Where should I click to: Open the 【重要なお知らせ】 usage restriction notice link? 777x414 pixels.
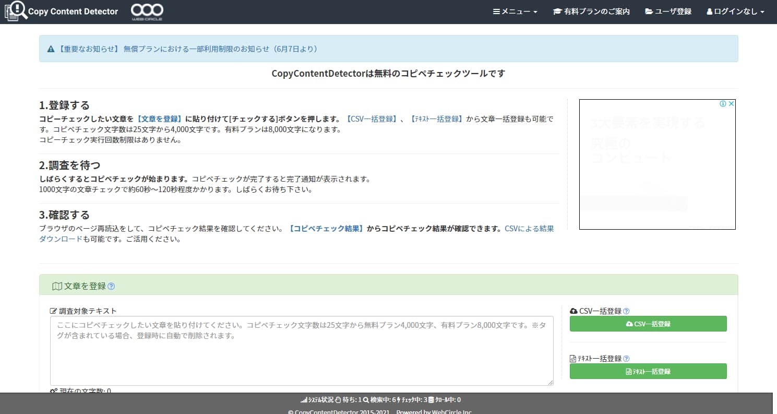pyautogui.click(x=187, y=49)
